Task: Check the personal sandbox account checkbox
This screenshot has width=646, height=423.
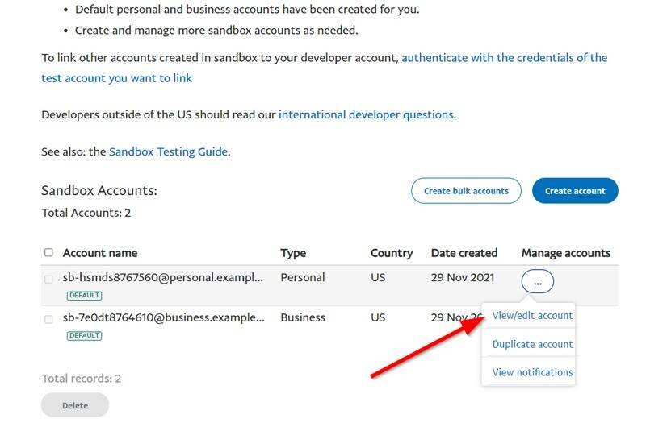Action: (x=48, y=279)
